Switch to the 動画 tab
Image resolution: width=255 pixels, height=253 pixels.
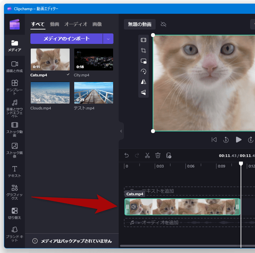pos(55,24)
